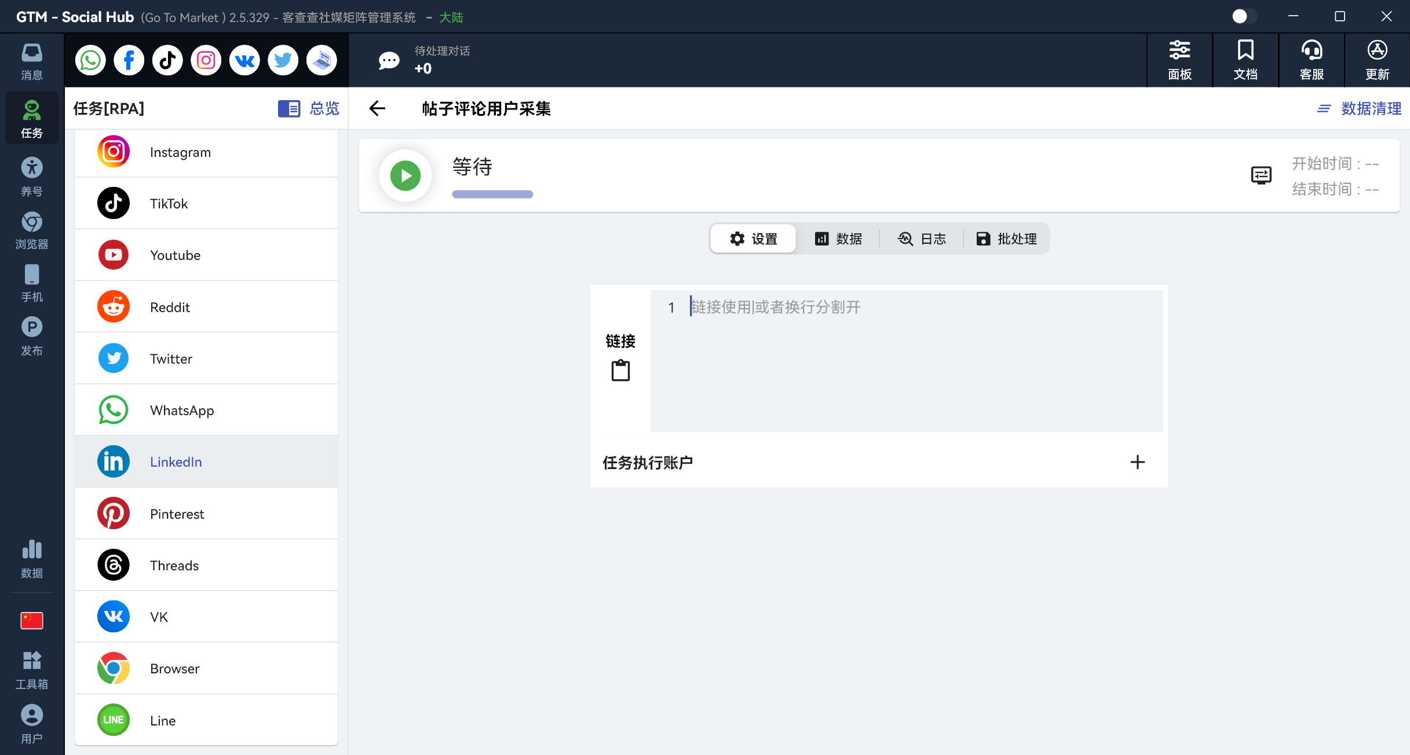The width and height of the screenshot is (1410, 755).
Task: Switch to the 日志 log tab
Action: tap(922, 239)
